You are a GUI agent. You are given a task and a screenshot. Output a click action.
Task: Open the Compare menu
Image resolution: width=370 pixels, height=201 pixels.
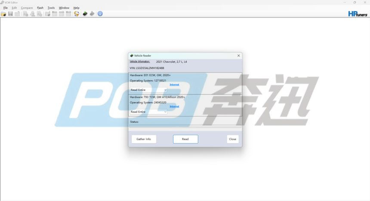(27, 8)
